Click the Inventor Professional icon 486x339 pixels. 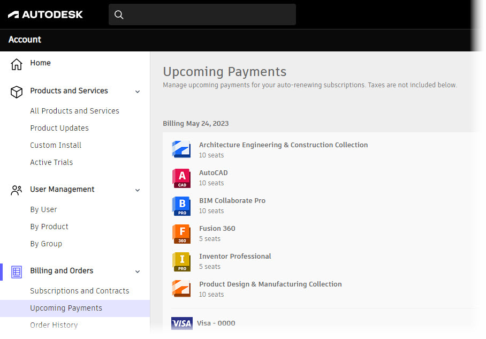coord(181,261)
